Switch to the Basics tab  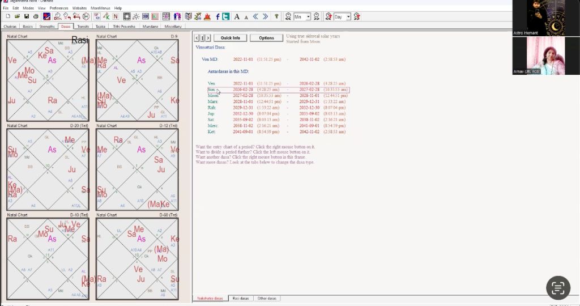pyautogui.click(x=28, y=26)
